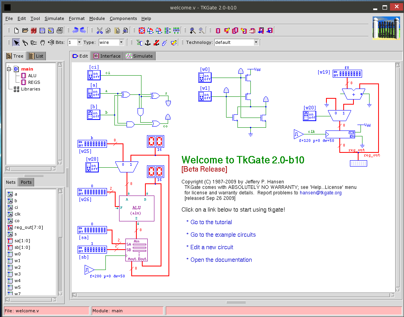This screenshot has width=404, height=317.
Task: Switch to the Simulate tab
Action: click(139, 56)
